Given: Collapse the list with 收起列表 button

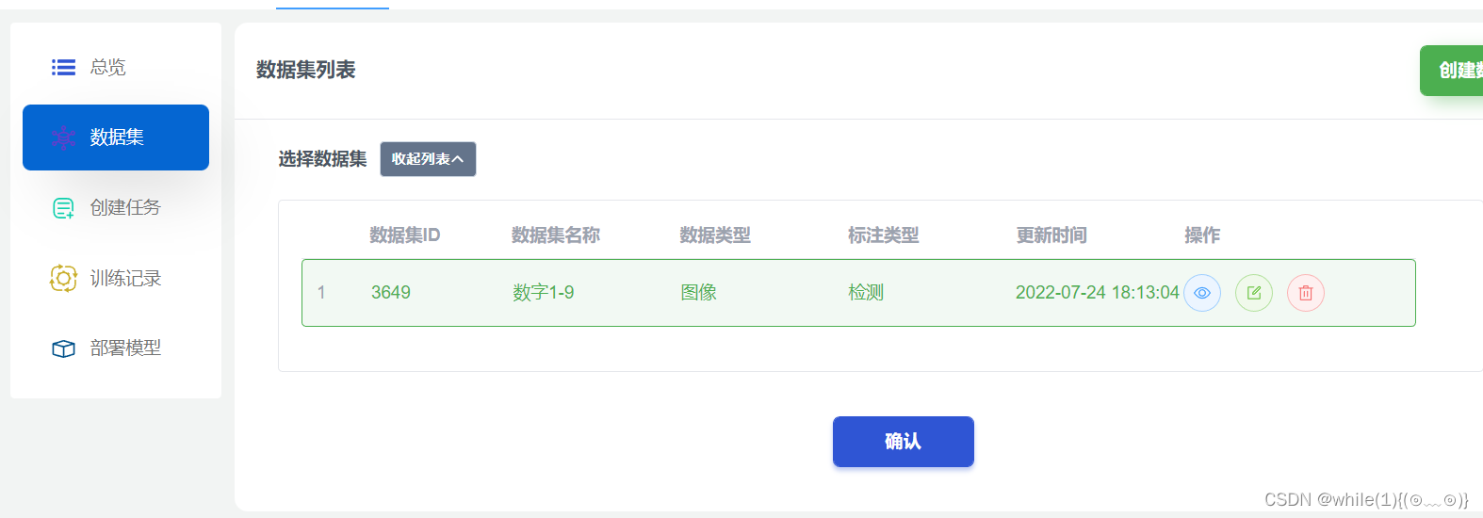Looking at the screenshot, I should pos(428,159).
